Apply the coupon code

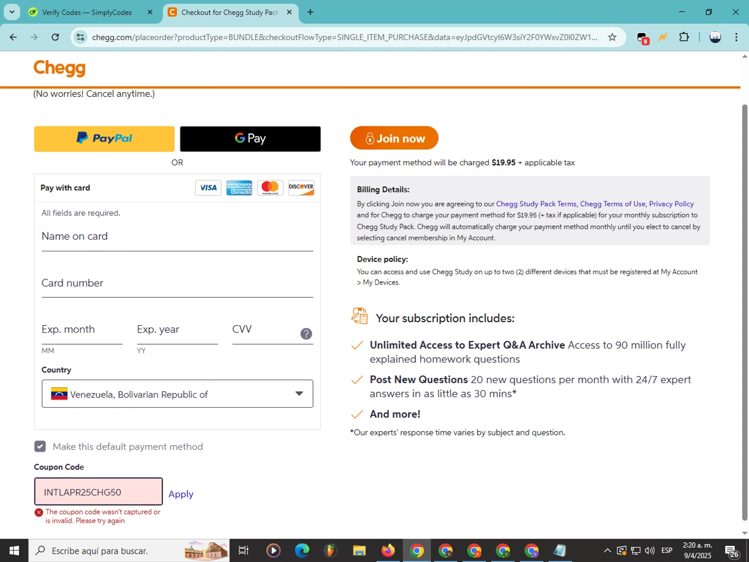point(181,494)
